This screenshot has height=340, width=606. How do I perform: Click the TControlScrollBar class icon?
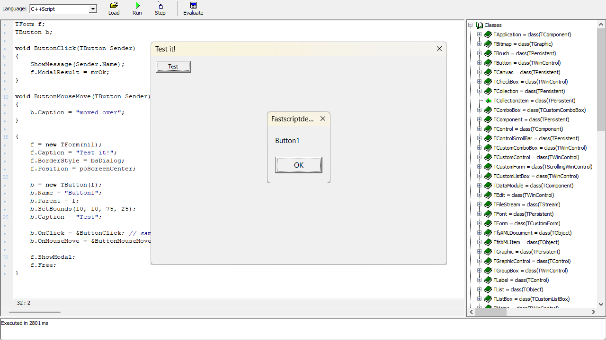click(488, 138)
